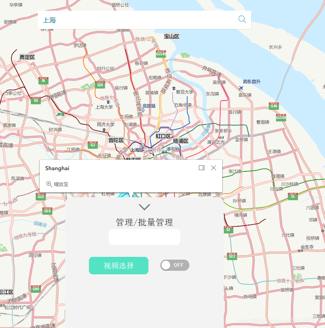Click the G1503 shield near 曹路镇

(281, 117)
